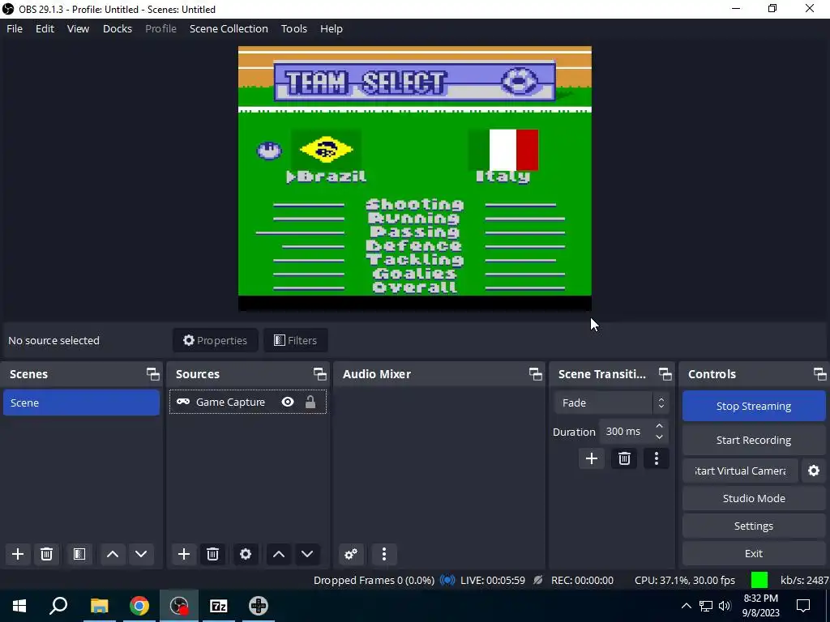Open the Scene Collection menu
830x622 pixels.
click(x=229, y=28)
